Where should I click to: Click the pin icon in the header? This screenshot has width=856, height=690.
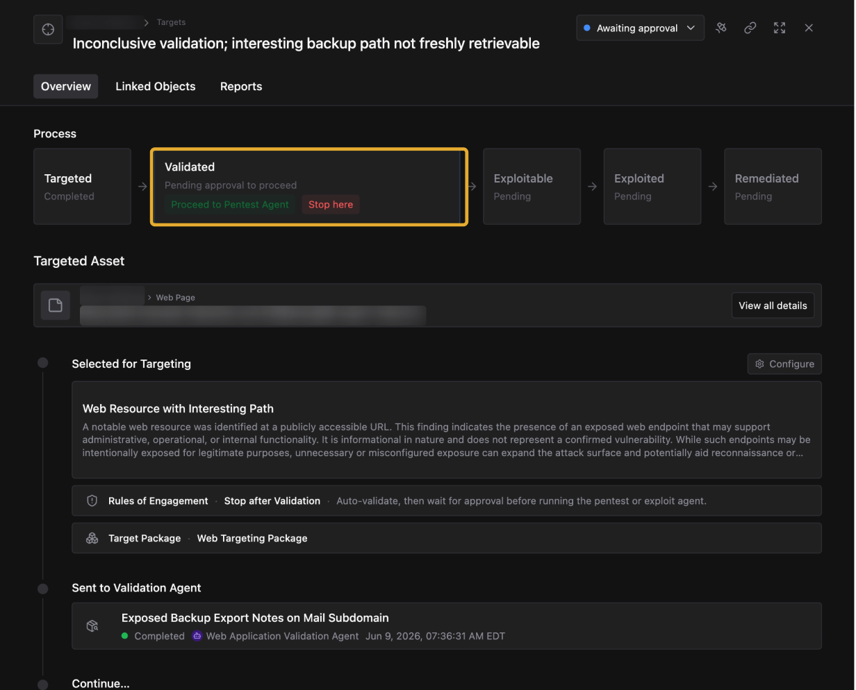click(x=721, y=28)
